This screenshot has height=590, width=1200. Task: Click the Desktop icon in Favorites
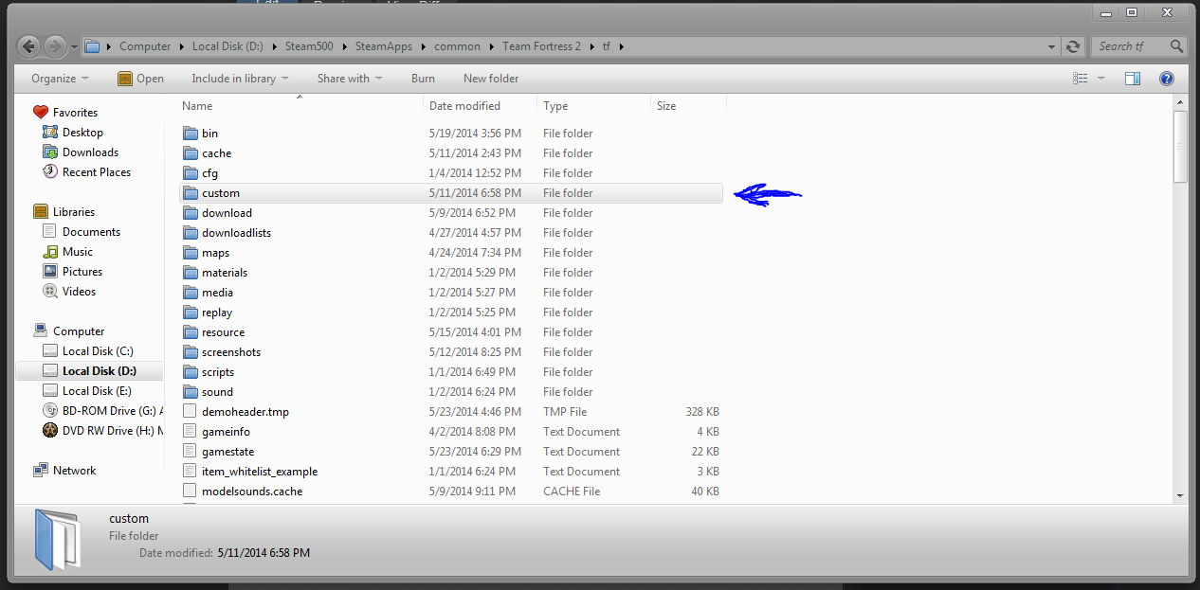point(50,133)
